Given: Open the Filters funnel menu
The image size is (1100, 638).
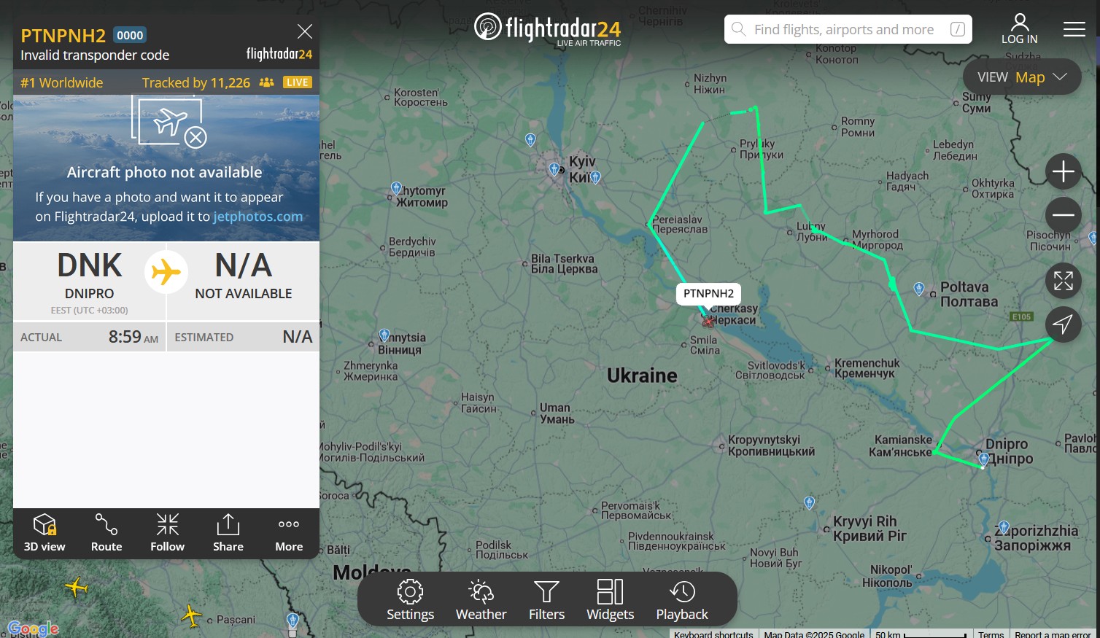Looking at the screenshot, I should click(546, 599).
